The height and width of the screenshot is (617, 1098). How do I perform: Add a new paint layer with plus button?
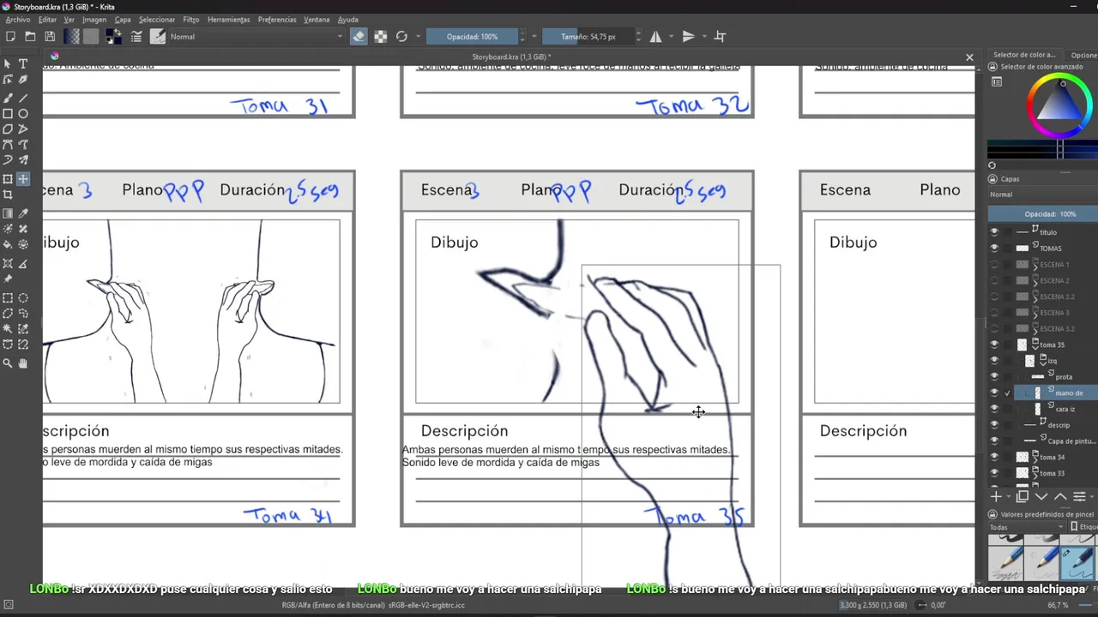[x=997, y=496]
